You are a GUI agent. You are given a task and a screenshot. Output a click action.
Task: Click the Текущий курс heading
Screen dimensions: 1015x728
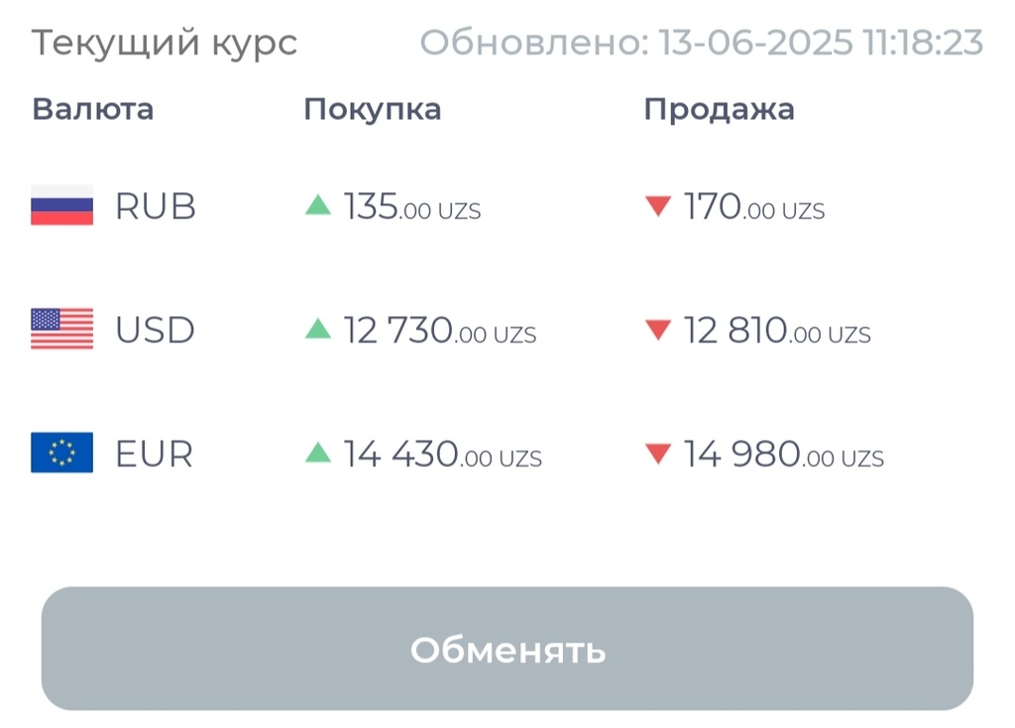tap(164, 44)
